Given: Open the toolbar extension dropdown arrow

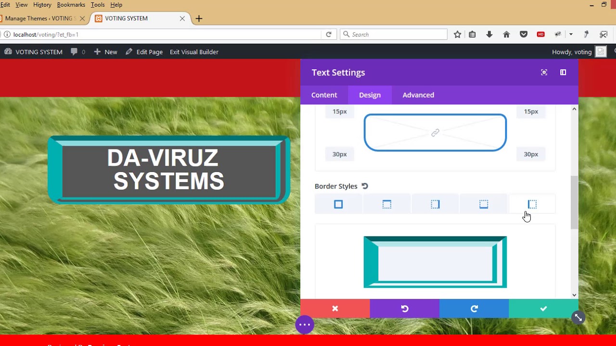Looking at the screenshot, I should coord(571,35).
